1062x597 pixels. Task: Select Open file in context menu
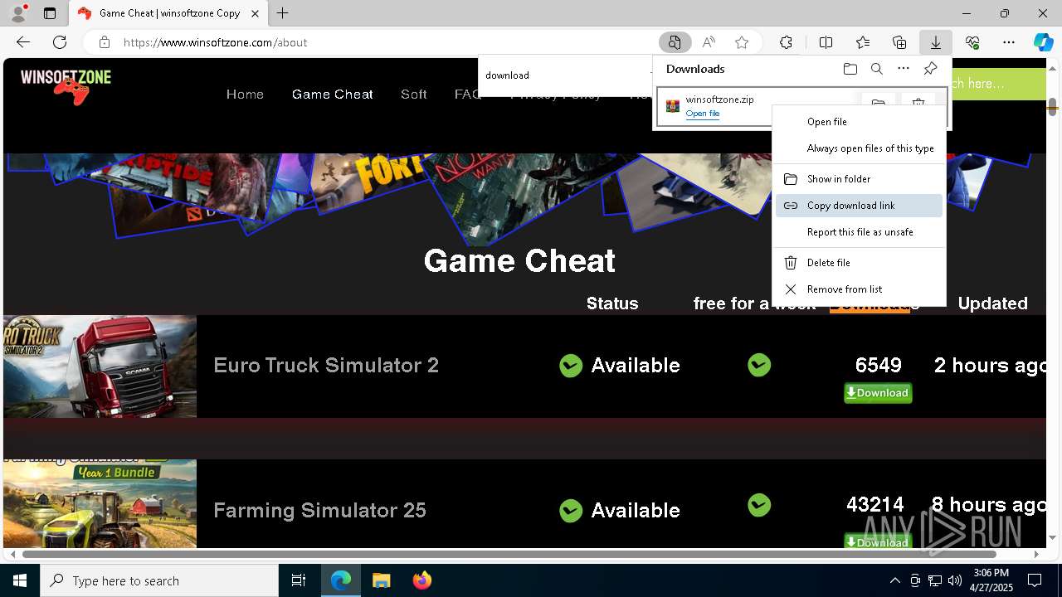tap(859, 122)
